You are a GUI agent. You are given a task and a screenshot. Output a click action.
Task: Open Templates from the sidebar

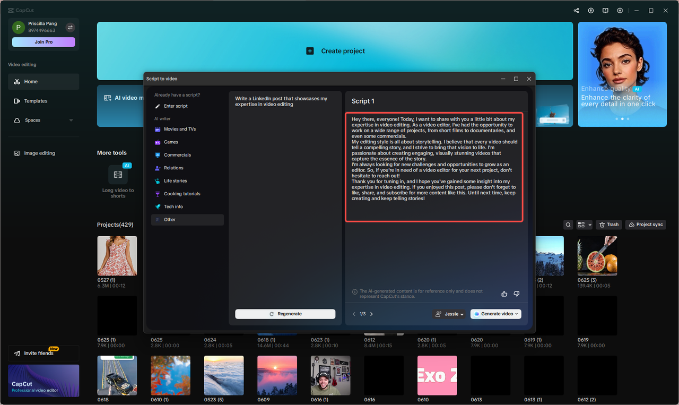pyautogui.click(x=36, y=101)
